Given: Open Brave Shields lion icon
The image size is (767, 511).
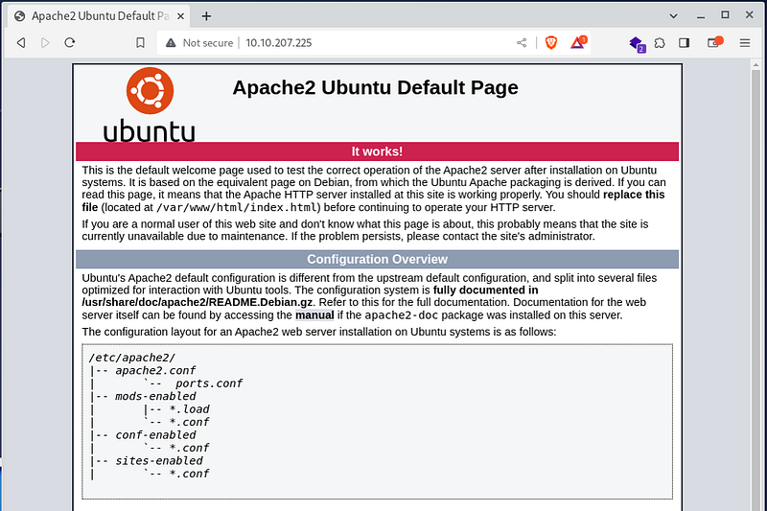Looking at the screenshot, I should coord(551,43).
